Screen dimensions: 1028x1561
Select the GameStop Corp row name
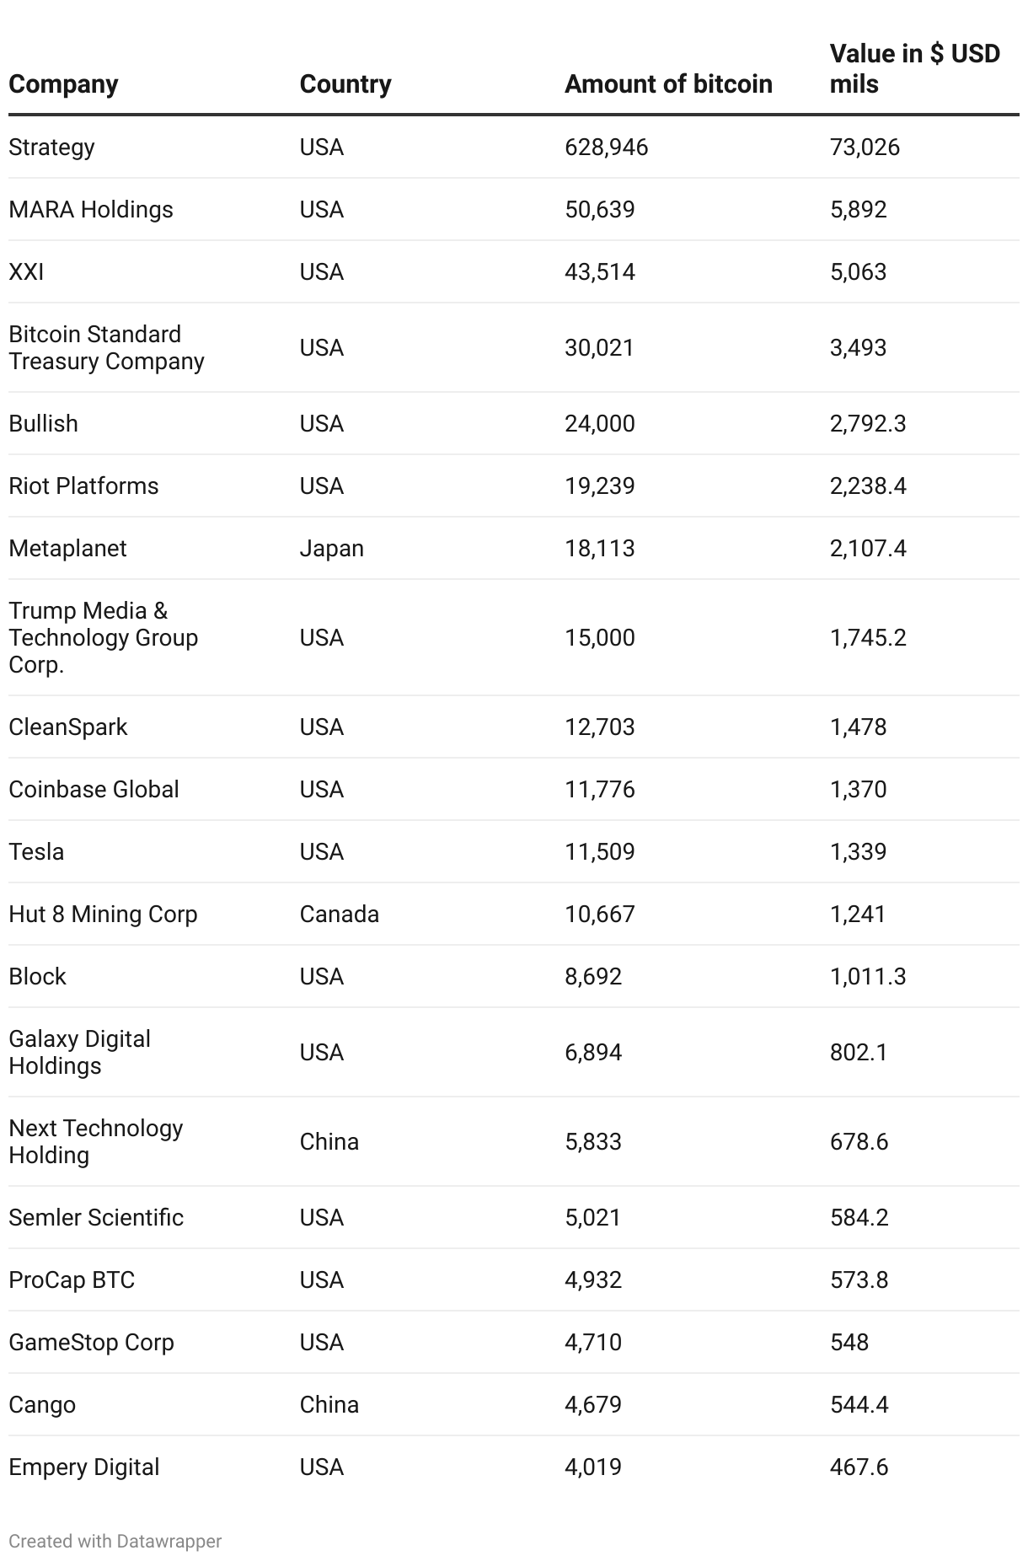(91, 1343)
